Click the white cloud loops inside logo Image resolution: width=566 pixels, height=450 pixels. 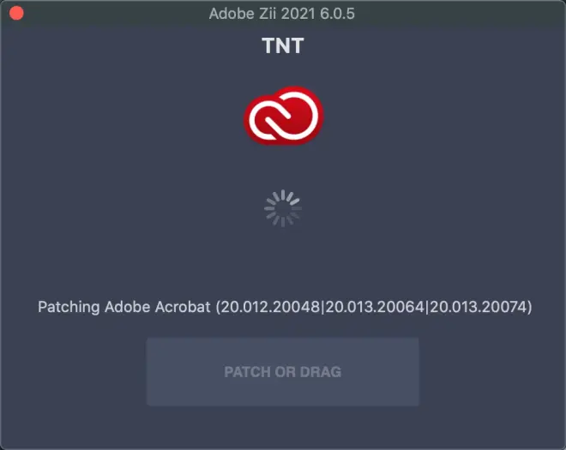pyautogui.click(x=284, y=116)
